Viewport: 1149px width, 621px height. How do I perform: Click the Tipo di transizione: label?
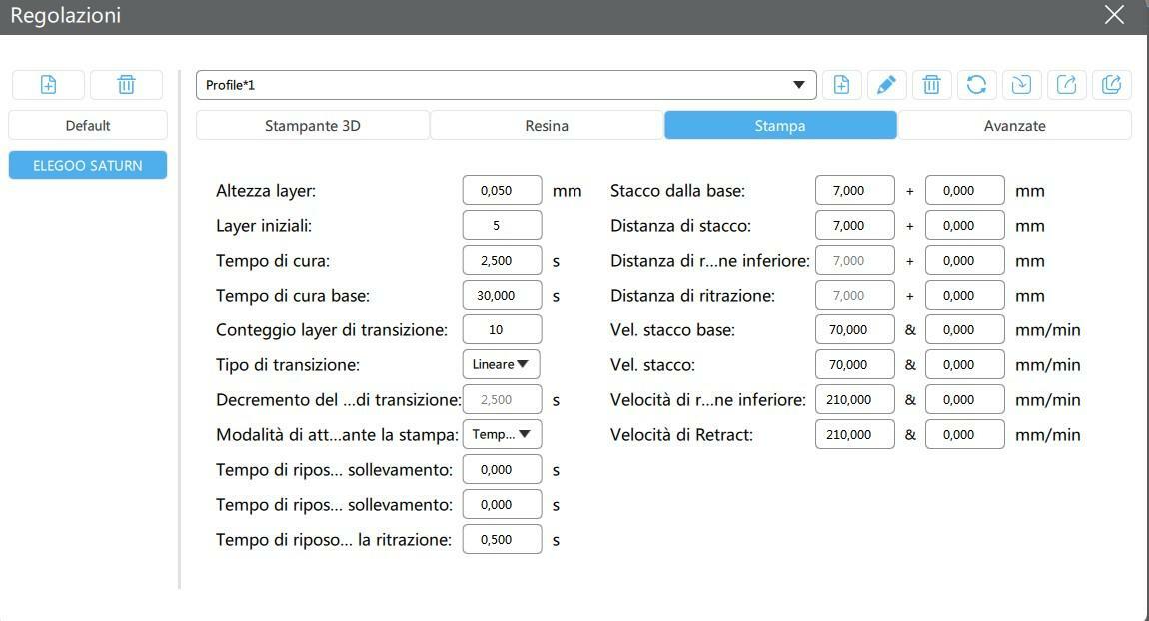click(x=288, y=364)
